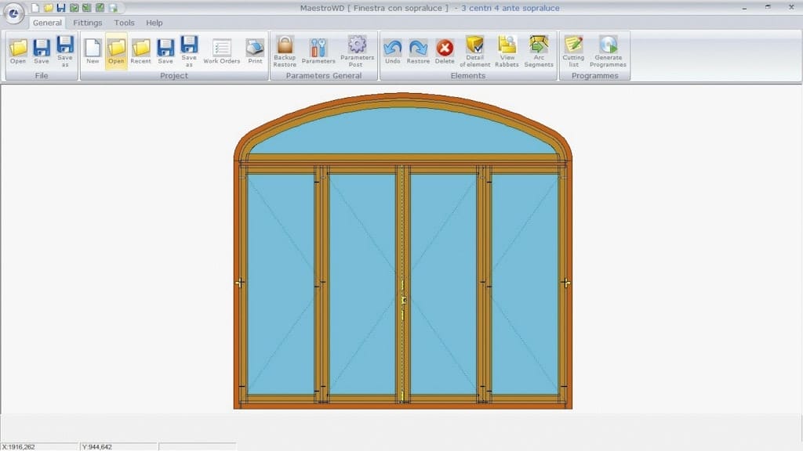Click the Backup Restore padlock icon

tap(285, 51)
